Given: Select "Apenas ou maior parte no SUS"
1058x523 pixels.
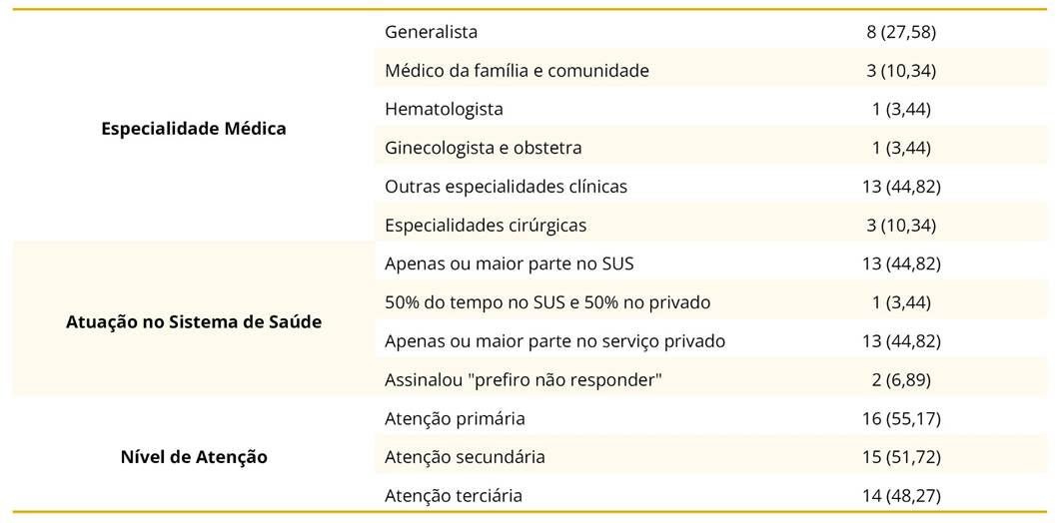Looking at the screenshot, I should pyautogui.click(x=509, y=264).
